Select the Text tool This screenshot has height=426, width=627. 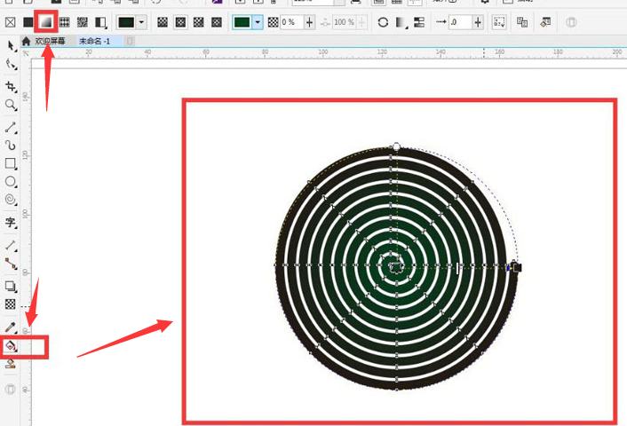click(11, 222)
